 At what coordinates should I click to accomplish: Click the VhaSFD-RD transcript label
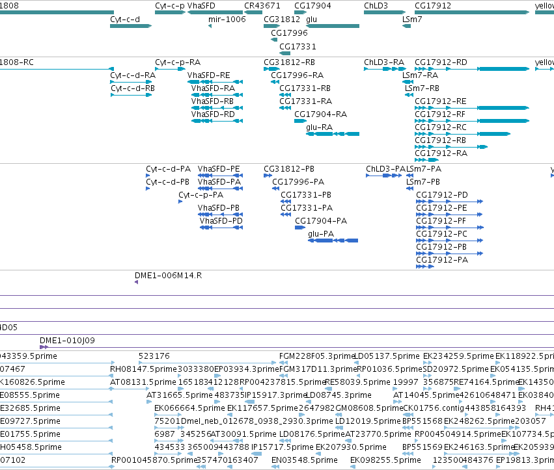click(213, 114)
